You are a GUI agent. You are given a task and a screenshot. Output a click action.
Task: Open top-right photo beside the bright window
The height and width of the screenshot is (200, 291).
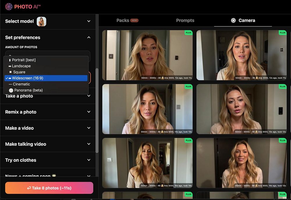click(x=242, y=55)
